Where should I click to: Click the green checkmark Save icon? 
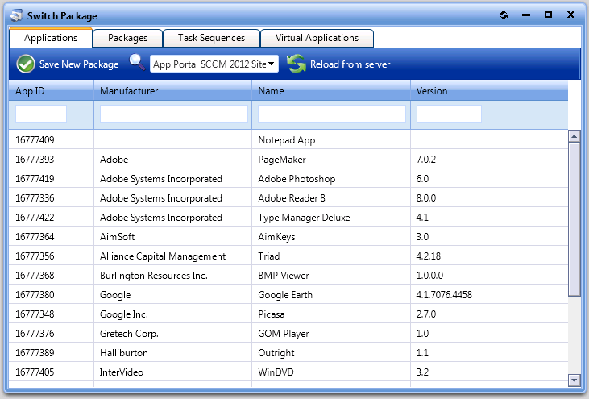[x=26, y=64]
